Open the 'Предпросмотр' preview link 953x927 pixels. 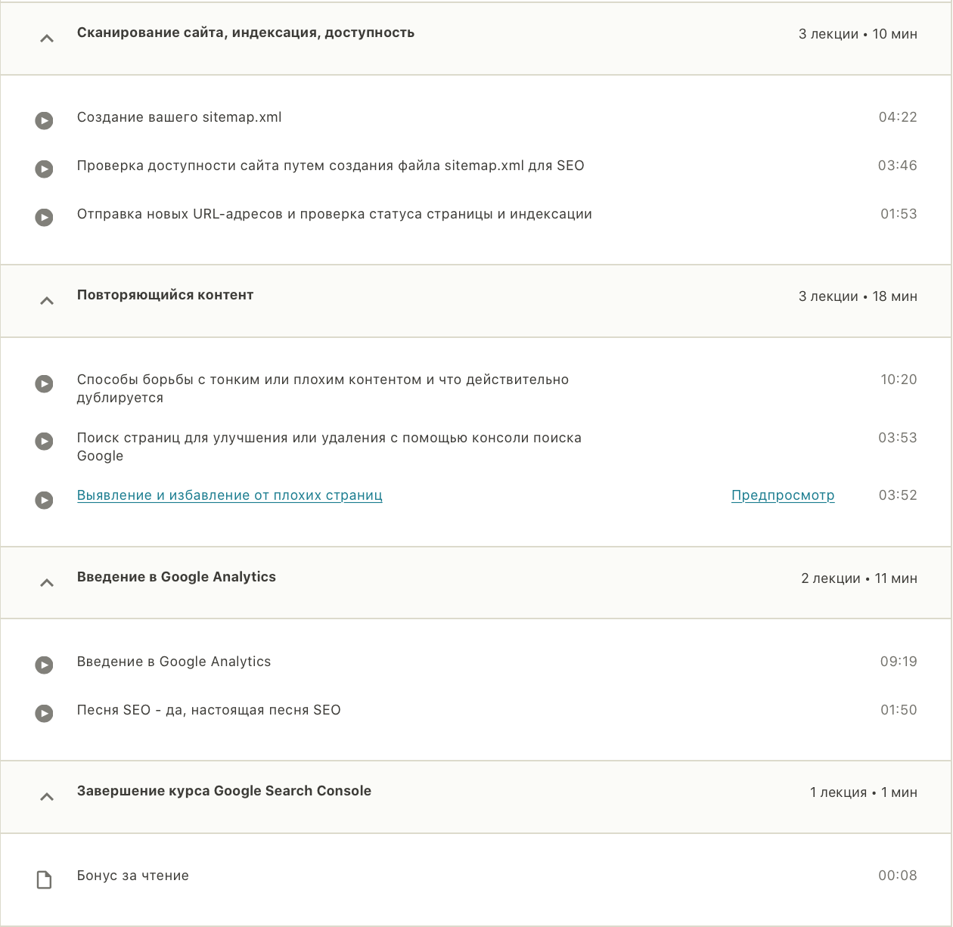783,495
